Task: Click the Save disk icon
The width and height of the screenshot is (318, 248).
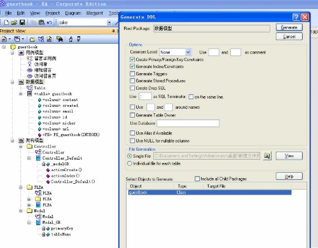Action: [22, 22]
